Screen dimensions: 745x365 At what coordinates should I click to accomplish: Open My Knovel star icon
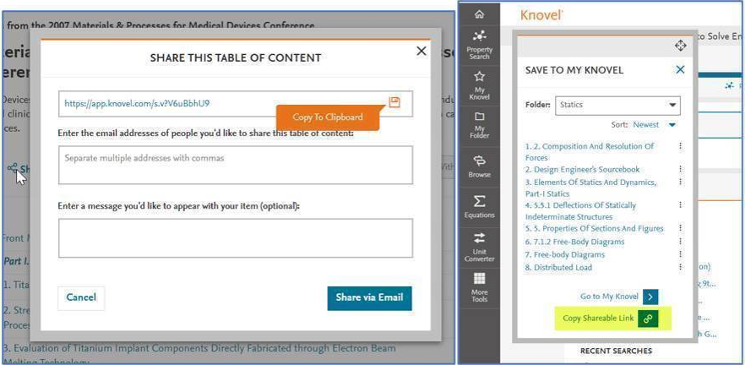click(479, 83)
